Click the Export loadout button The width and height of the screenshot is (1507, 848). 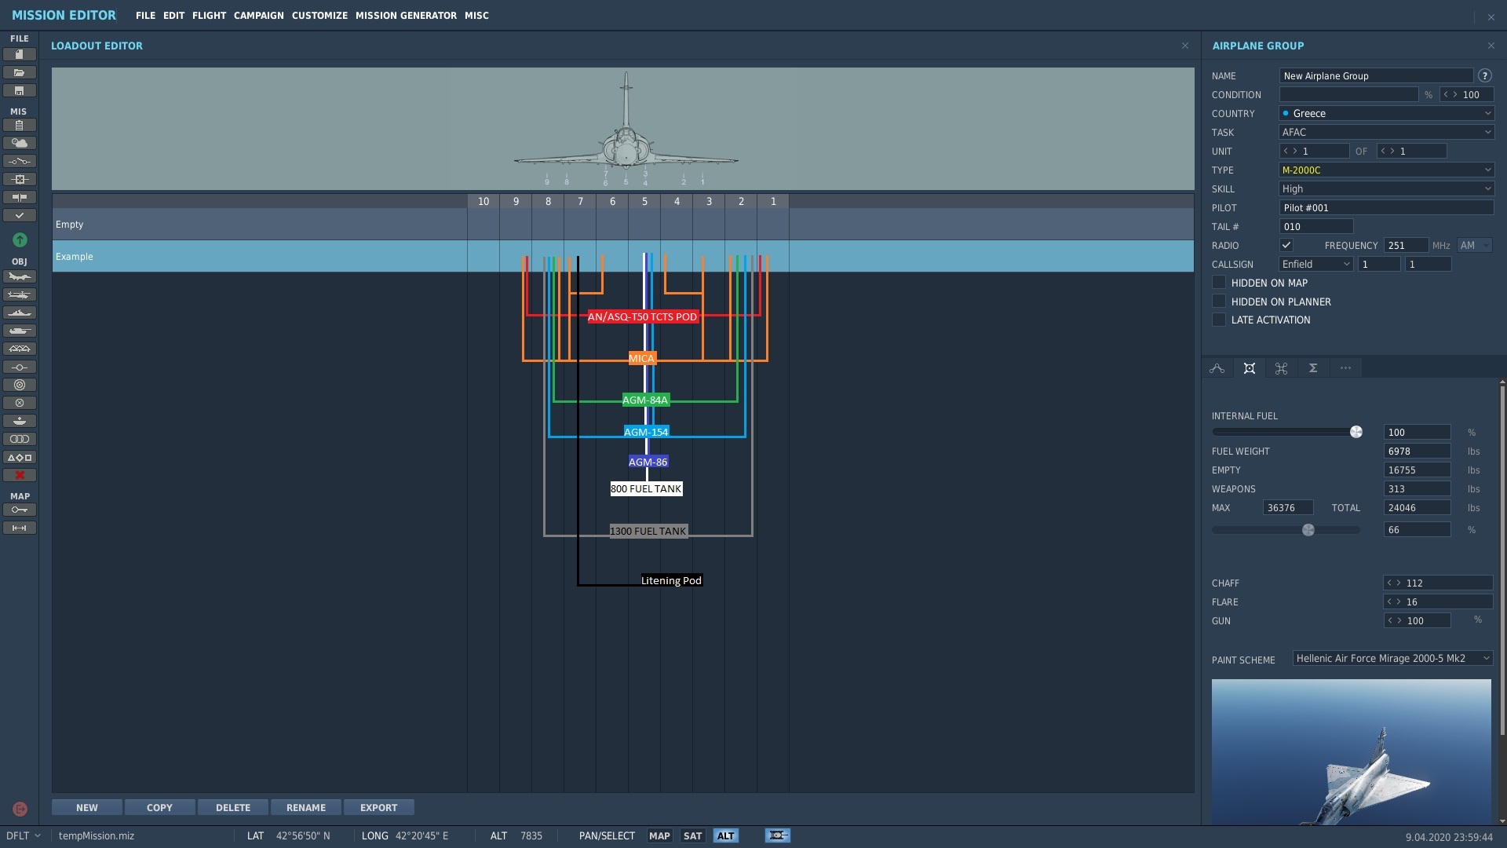pos(378,807)
